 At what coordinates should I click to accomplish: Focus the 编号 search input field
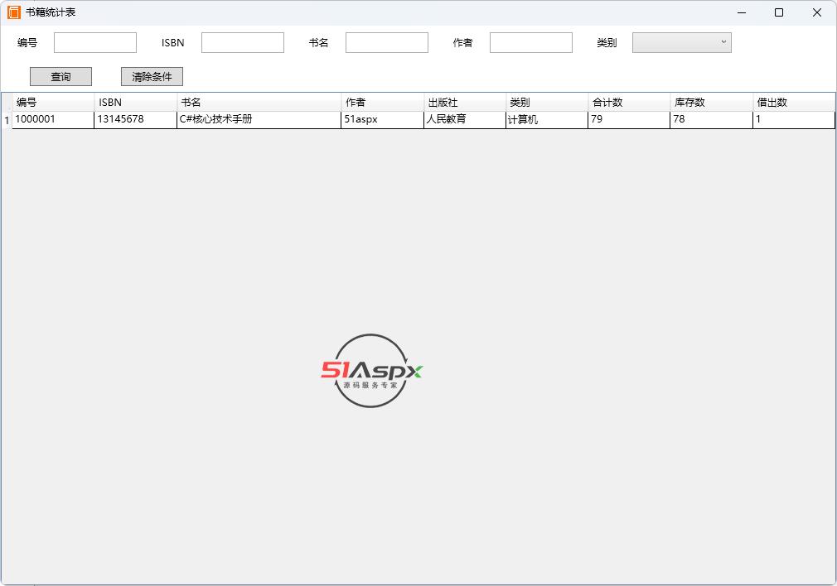point(95,43)
